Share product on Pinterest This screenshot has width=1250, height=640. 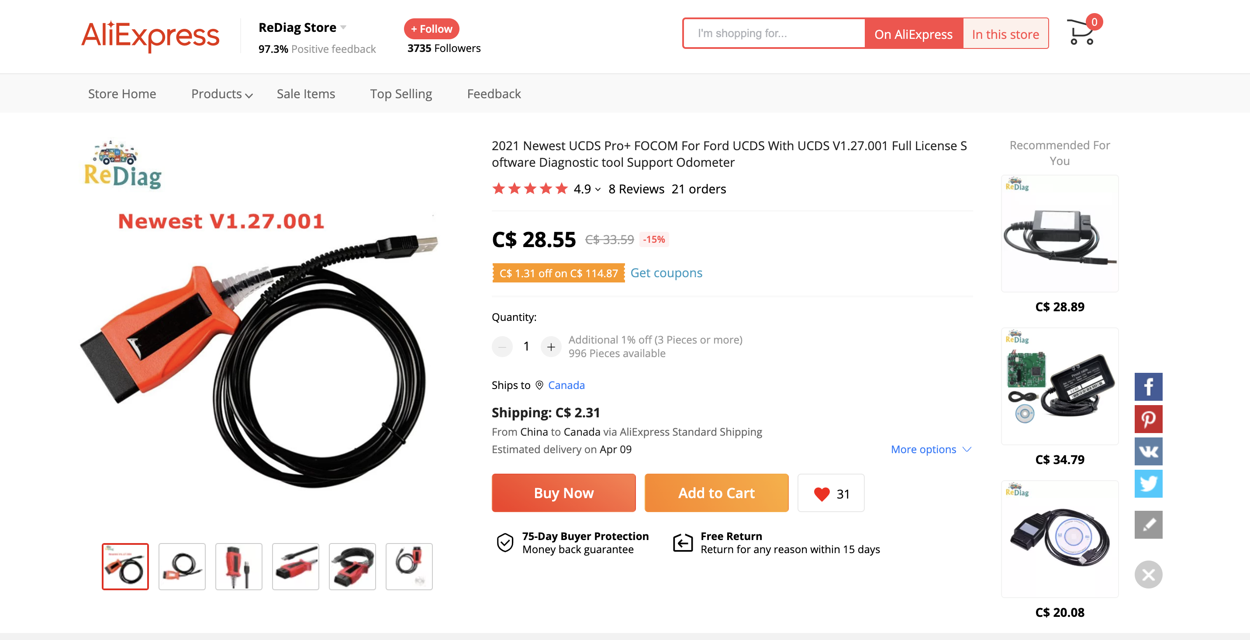click(x=1148, y=419)
